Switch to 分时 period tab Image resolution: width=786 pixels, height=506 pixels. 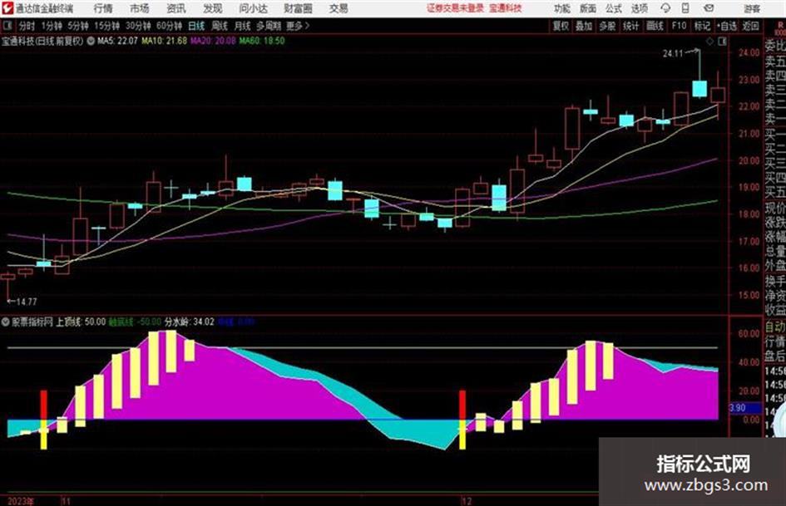[27, 26]
